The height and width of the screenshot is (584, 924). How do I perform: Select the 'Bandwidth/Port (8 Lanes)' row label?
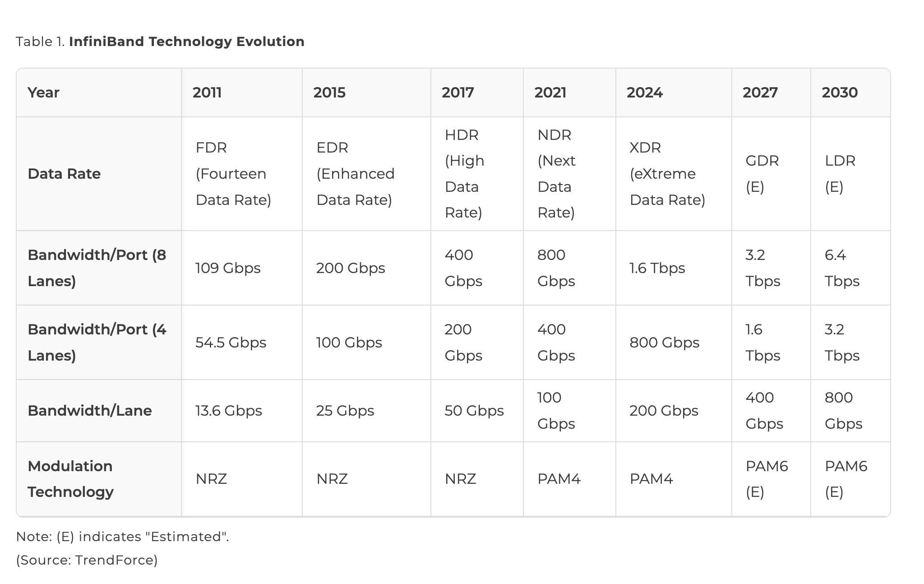(x=97, y=268)
